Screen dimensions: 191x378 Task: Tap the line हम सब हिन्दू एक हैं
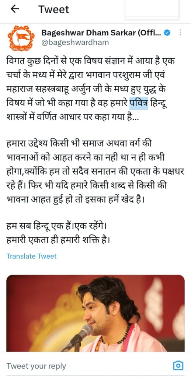coord(56,227)
